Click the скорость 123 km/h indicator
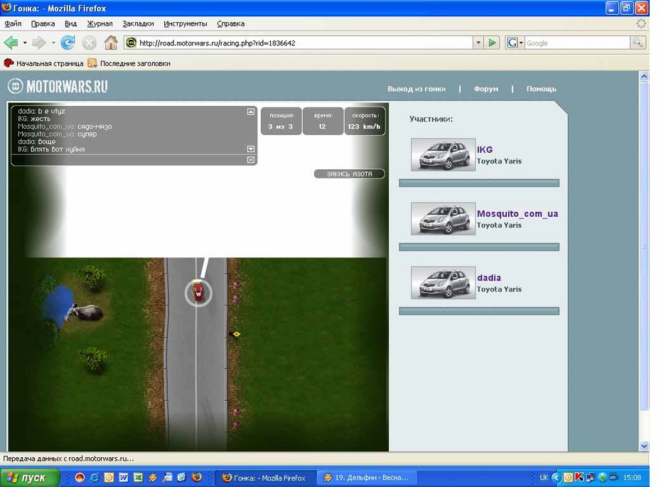The image size is (661, 487). [x=365, y=122]
